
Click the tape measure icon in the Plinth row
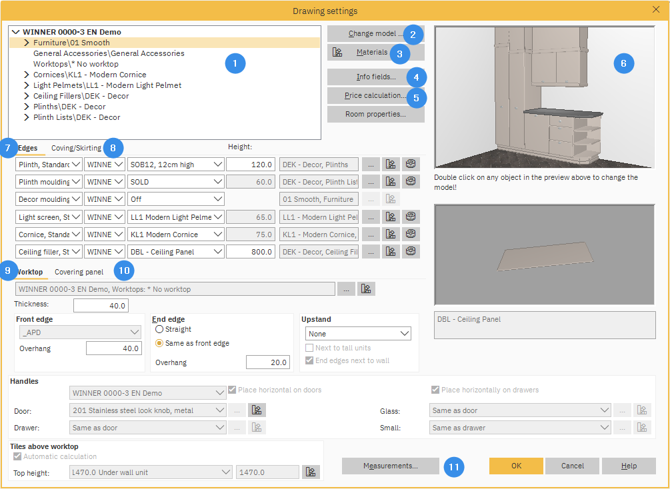coord(411,165)
